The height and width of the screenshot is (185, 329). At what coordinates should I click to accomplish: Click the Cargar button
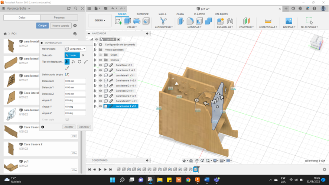42,25
